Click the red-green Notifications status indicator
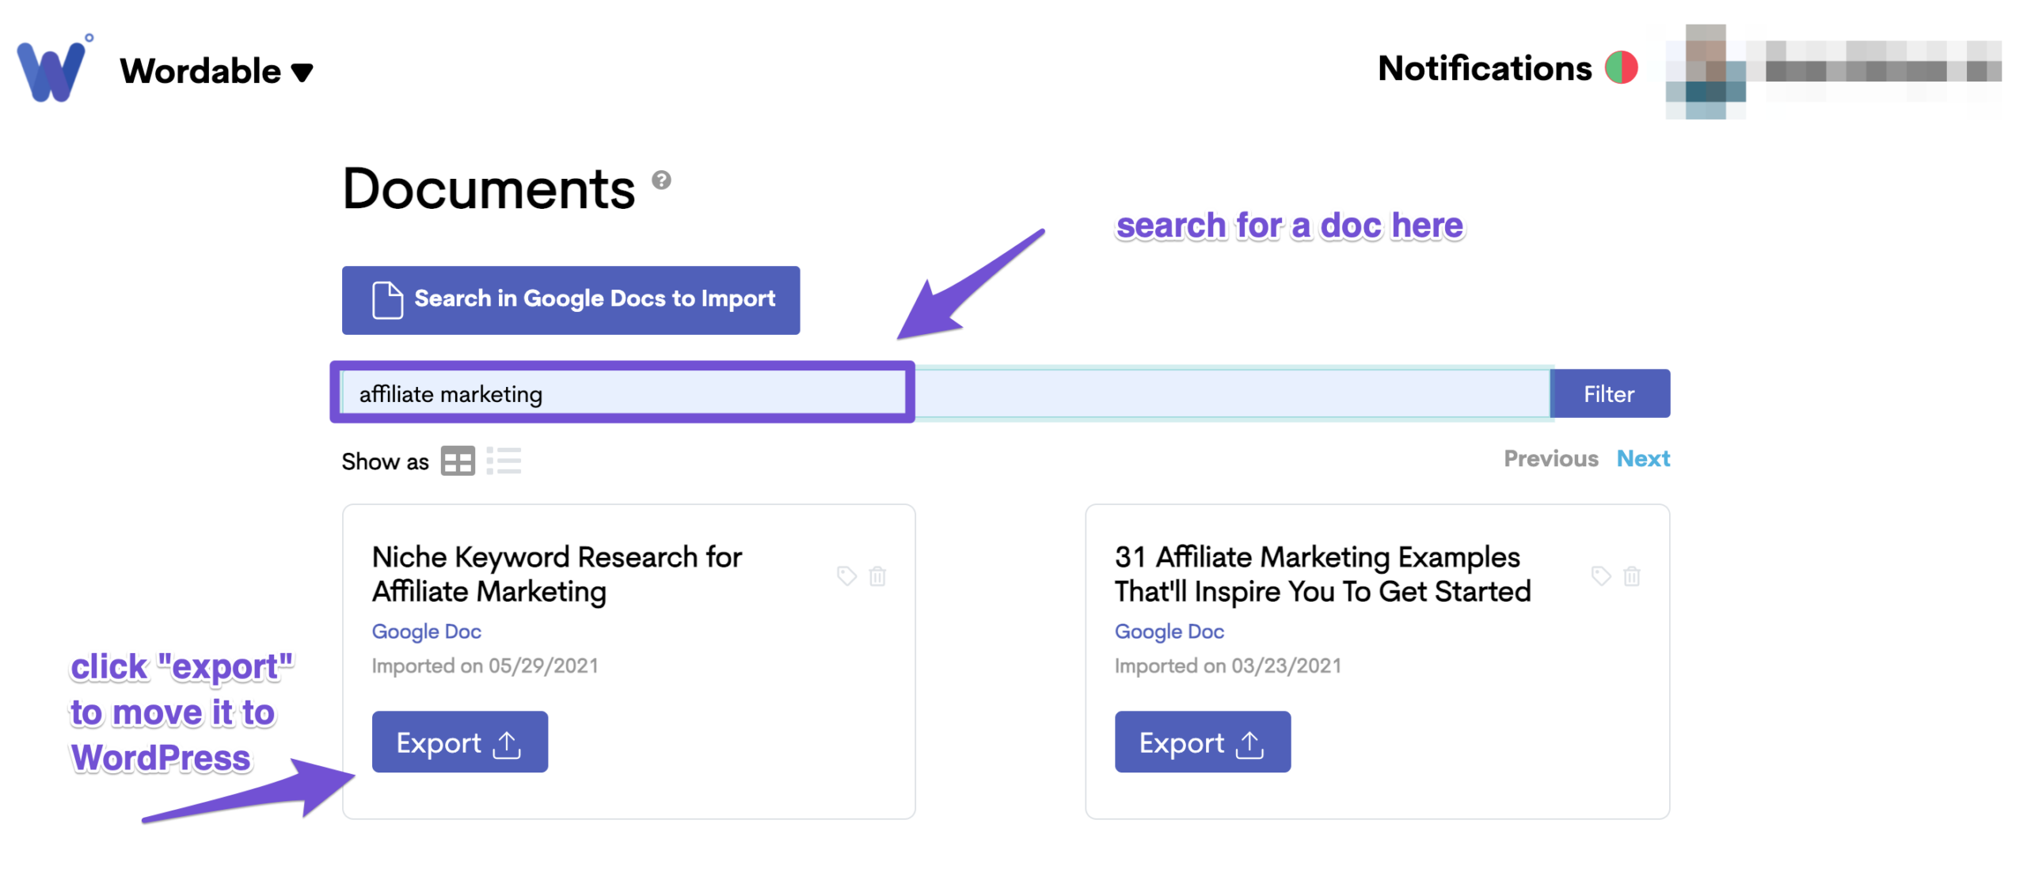2027x877 pixels. point(1621,68)
